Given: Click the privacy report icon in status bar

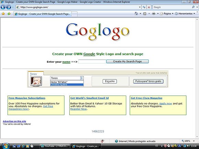Looking at the screenshot, I should click(x=102, y=141).
